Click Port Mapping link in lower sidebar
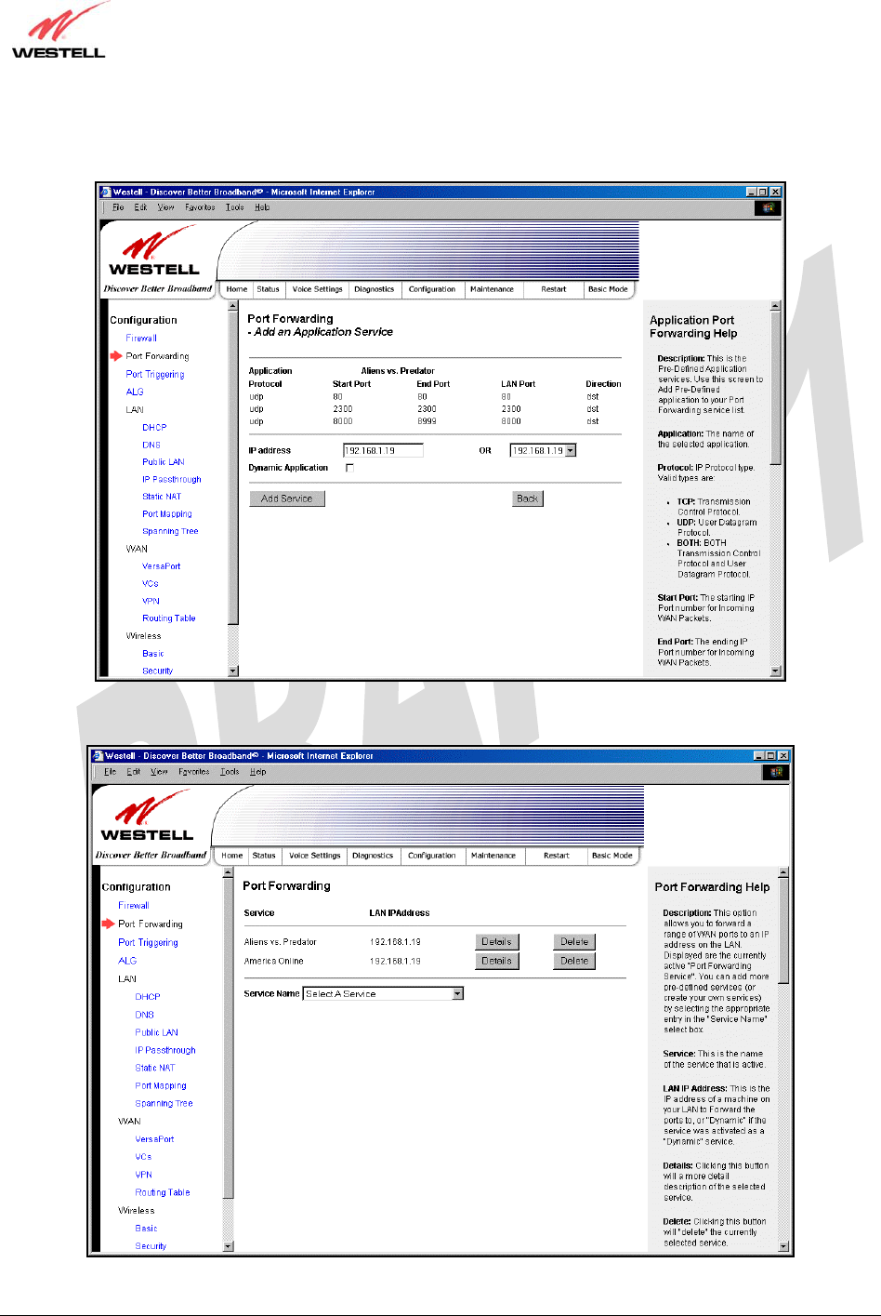This screenshot has width=881, height=1316. pos(161,1085)
